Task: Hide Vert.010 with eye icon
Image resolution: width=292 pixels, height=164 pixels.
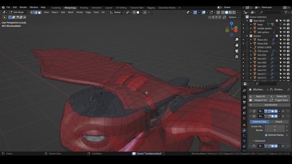Action: 284,70
